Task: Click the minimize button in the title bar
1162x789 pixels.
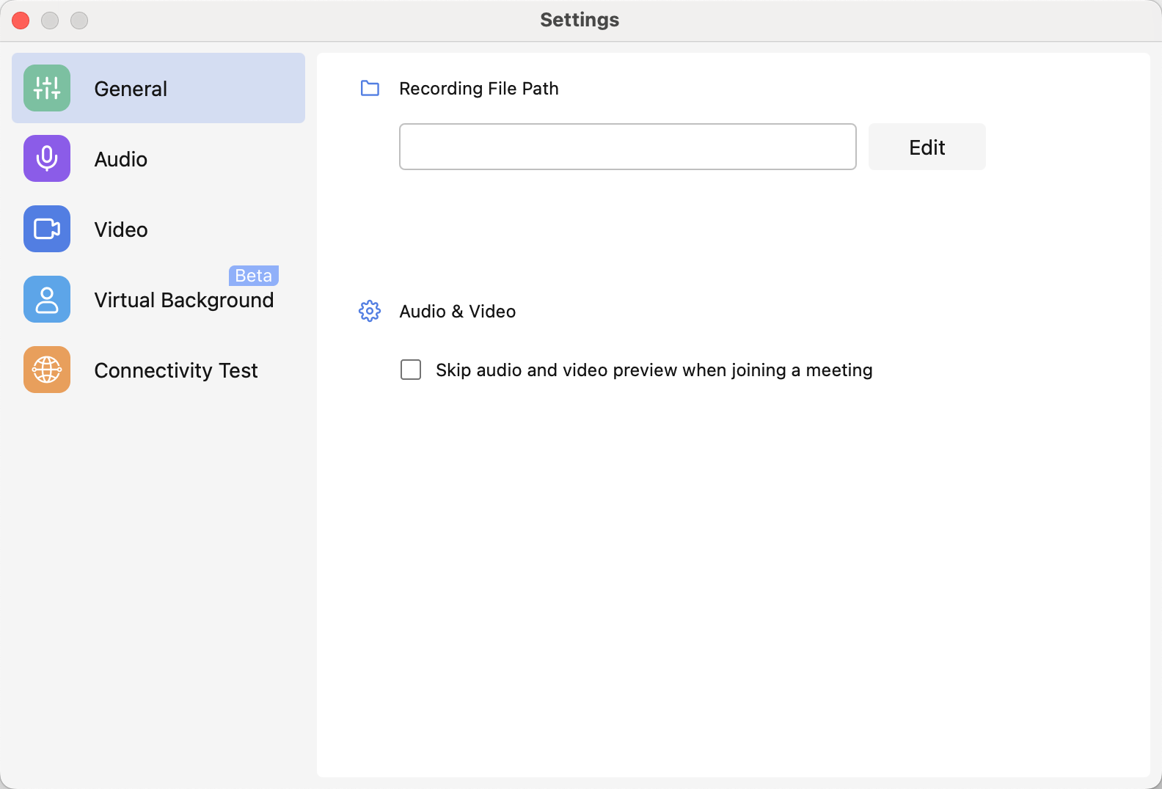Action: pos(50,21)
